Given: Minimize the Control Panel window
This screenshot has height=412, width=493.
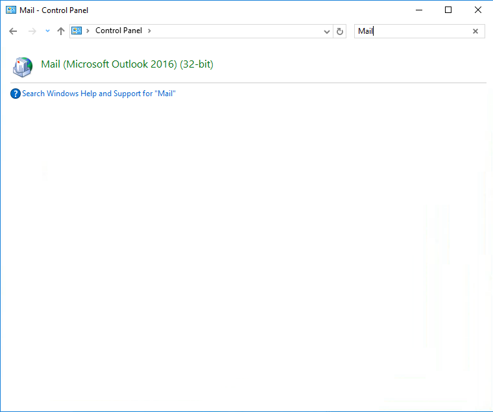Looking at the screenshot, I should tap(419, 10).
